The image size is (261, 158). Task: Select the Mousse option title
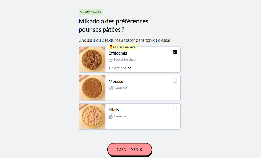[x=116, y=82]
